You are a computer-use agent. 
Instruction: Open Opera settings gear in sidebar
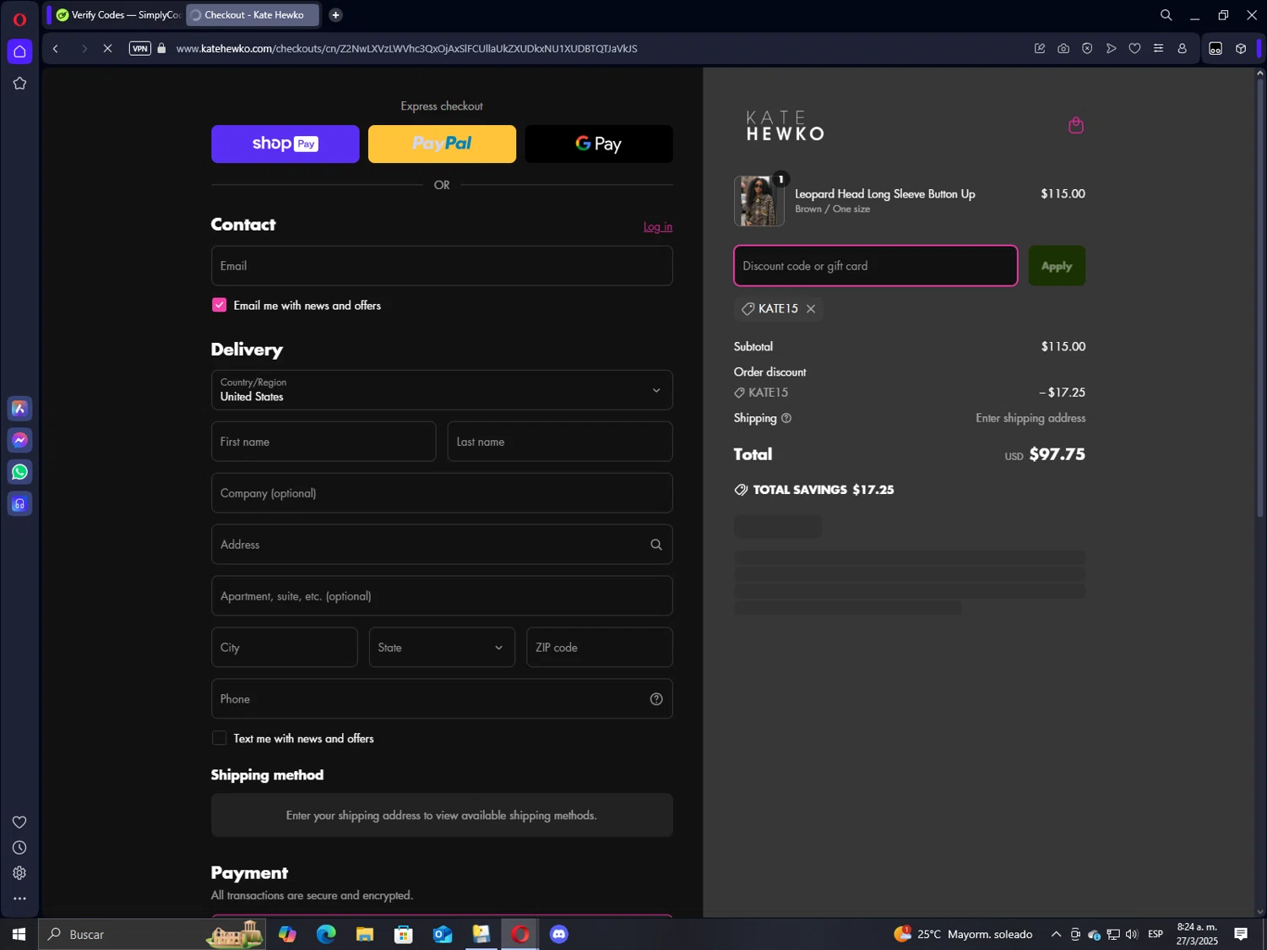[x=19, y=873]
